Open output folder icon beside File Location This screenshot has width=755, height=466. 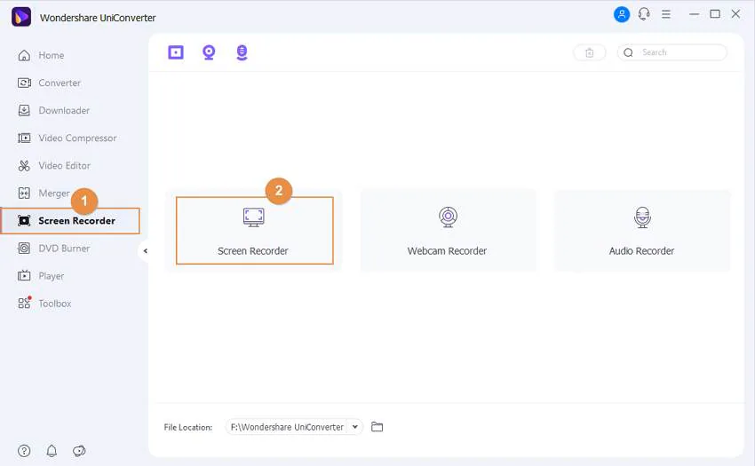tap(377, 427)
